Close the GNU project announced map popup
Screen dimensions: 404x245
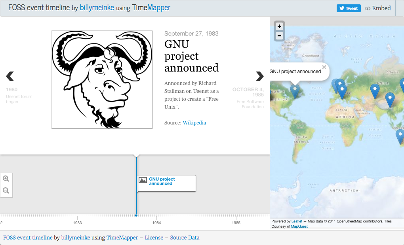point(324,67)
